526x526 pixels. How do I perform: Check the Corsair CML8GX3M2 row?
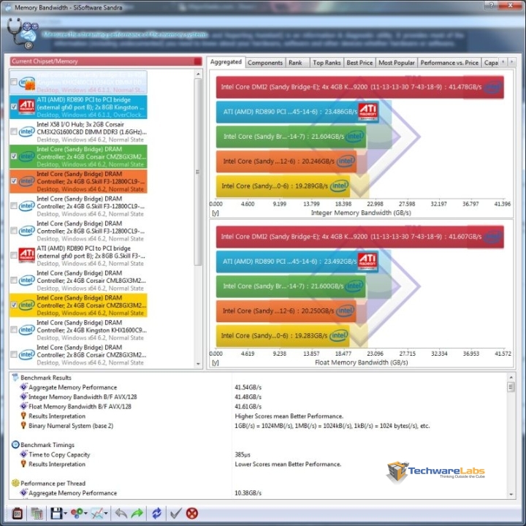click(x=14, y=280)
